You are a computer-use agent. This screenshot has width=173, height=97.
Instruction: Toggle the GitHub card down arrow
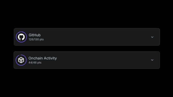152,37
